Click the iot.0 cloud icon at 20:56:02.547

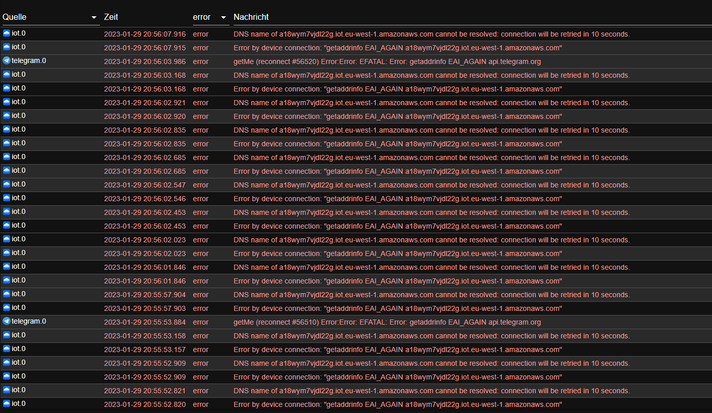(x=7, y=184)
